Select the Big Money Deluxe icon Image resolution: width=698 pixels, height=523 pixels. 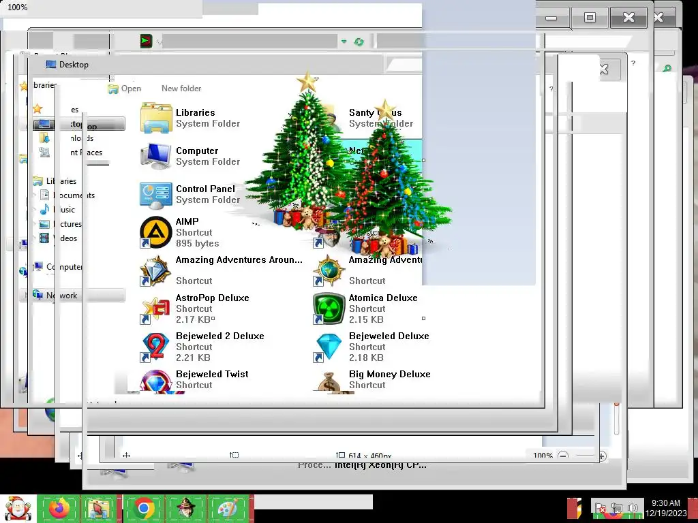pos(329,383)
